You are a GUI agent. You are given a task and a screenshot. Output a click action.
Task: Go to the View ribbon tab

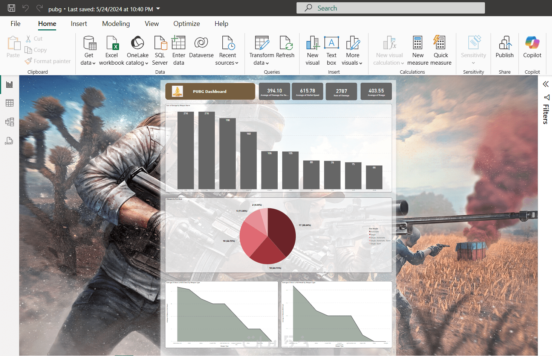pyautogui.click(x=152, y=24)
